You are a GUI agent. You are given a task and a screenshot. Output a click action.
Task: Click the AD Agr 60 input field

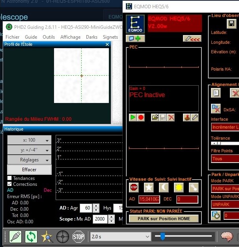[x=86, y=208]
